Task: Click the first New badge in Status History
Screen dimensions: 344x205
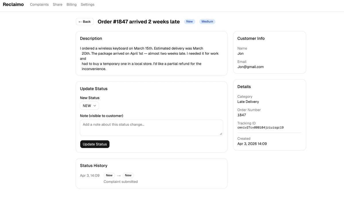Action: (109, 176)
